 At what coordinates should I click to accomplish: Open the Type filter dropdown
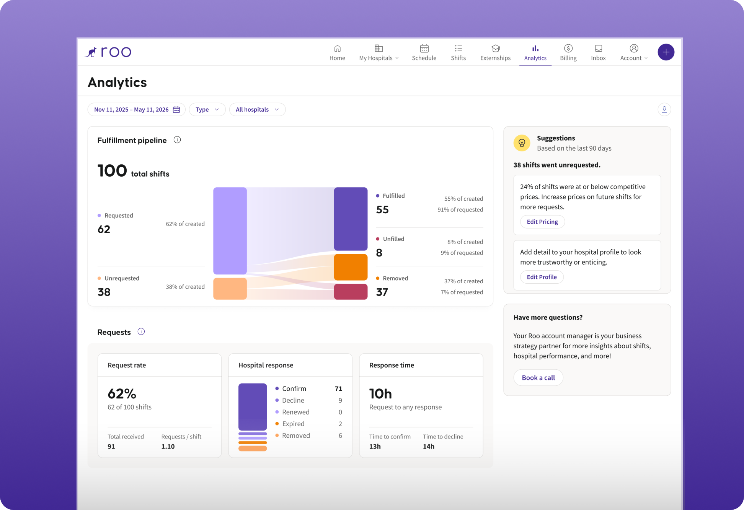point(207,109)
